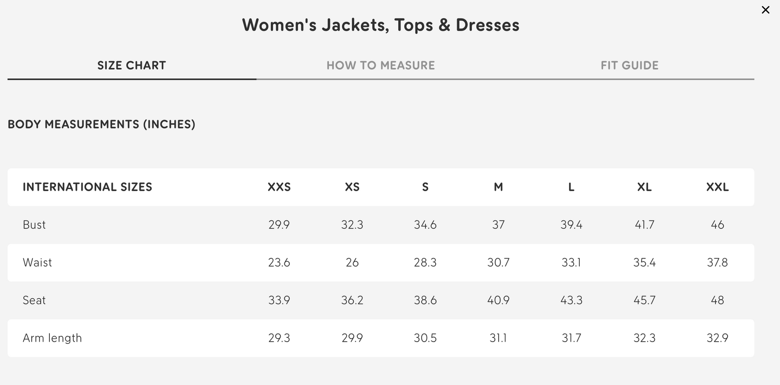Click the XL size column header
The height and width of the screenshot is (385, 780).
pyautogui.click(x=644, y=187)
